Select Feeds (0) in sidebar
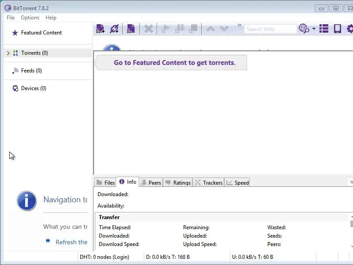353x265 pixels. [31, 71]
